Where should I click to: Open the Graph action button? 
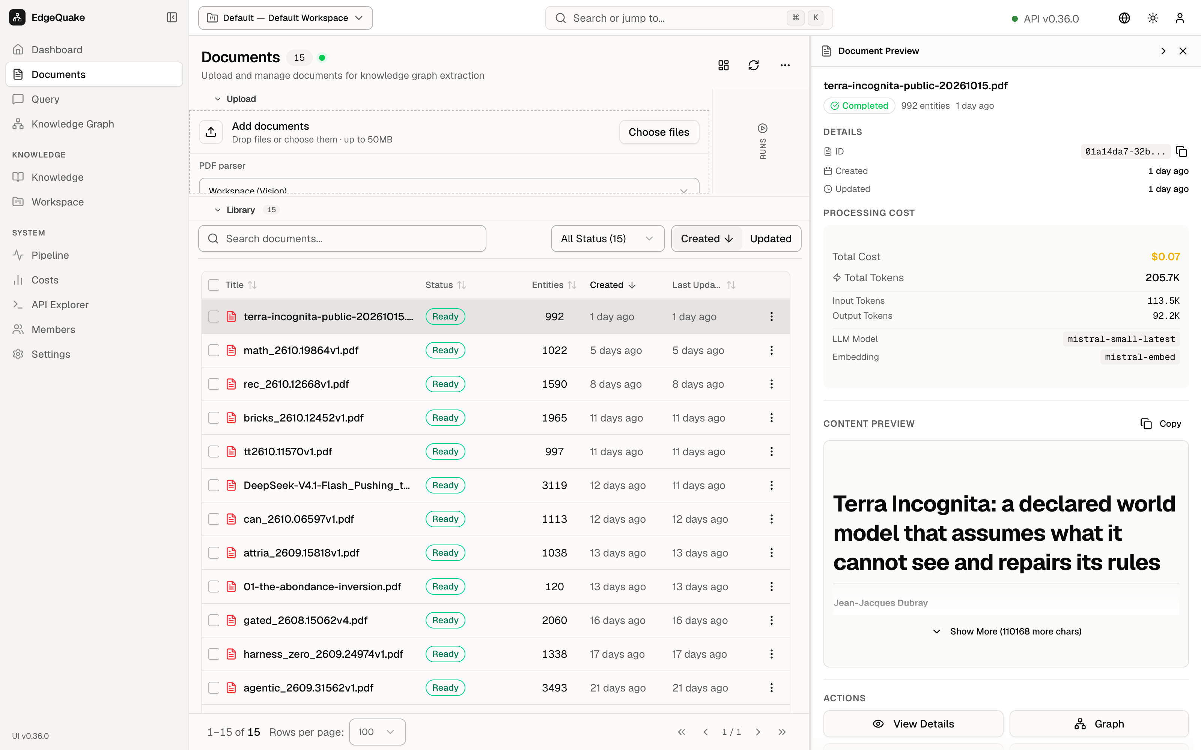click(x=1099, y=724)
